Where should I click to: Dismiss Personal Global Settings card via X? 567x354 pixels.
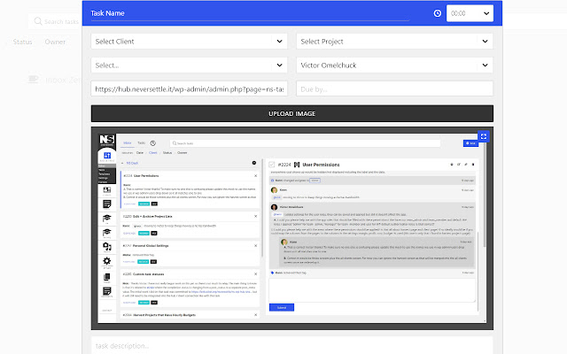[x=256, y=246]
